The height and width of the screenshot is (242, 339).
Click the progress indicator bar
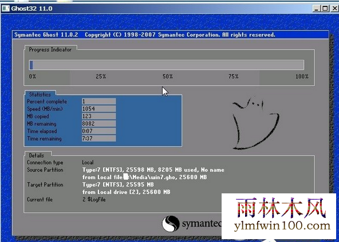point(167,65)
